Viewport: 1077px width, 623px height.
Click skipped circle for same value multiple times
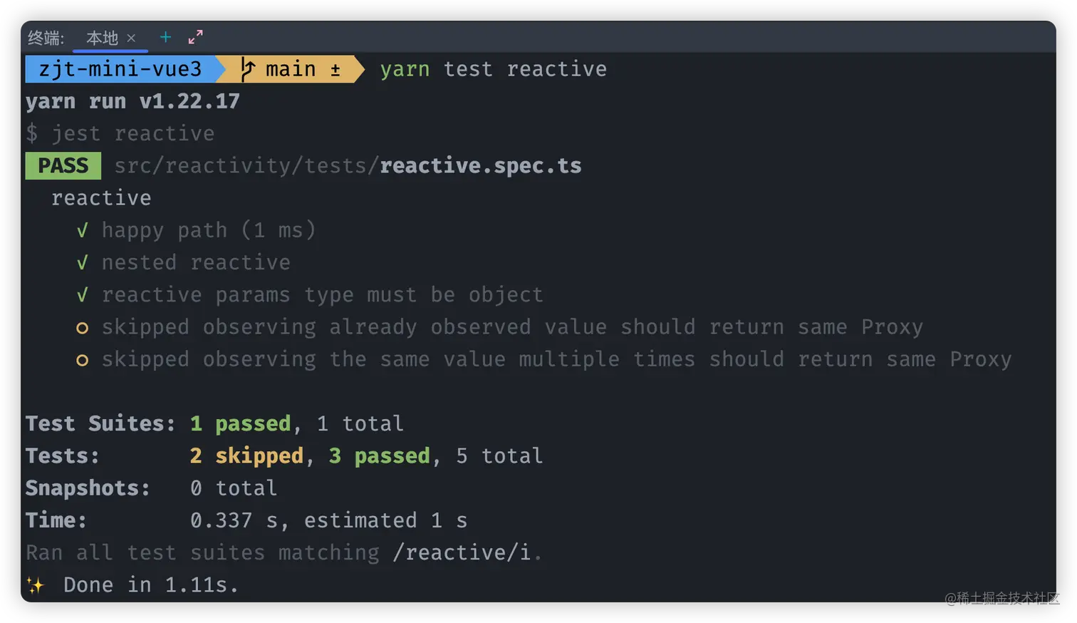coord(83,360)
